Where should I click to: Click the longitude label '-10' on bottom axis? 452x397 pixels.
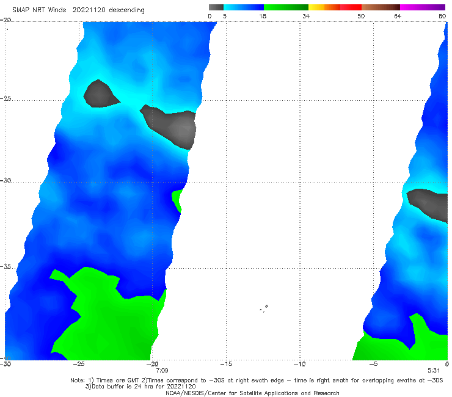300,364
